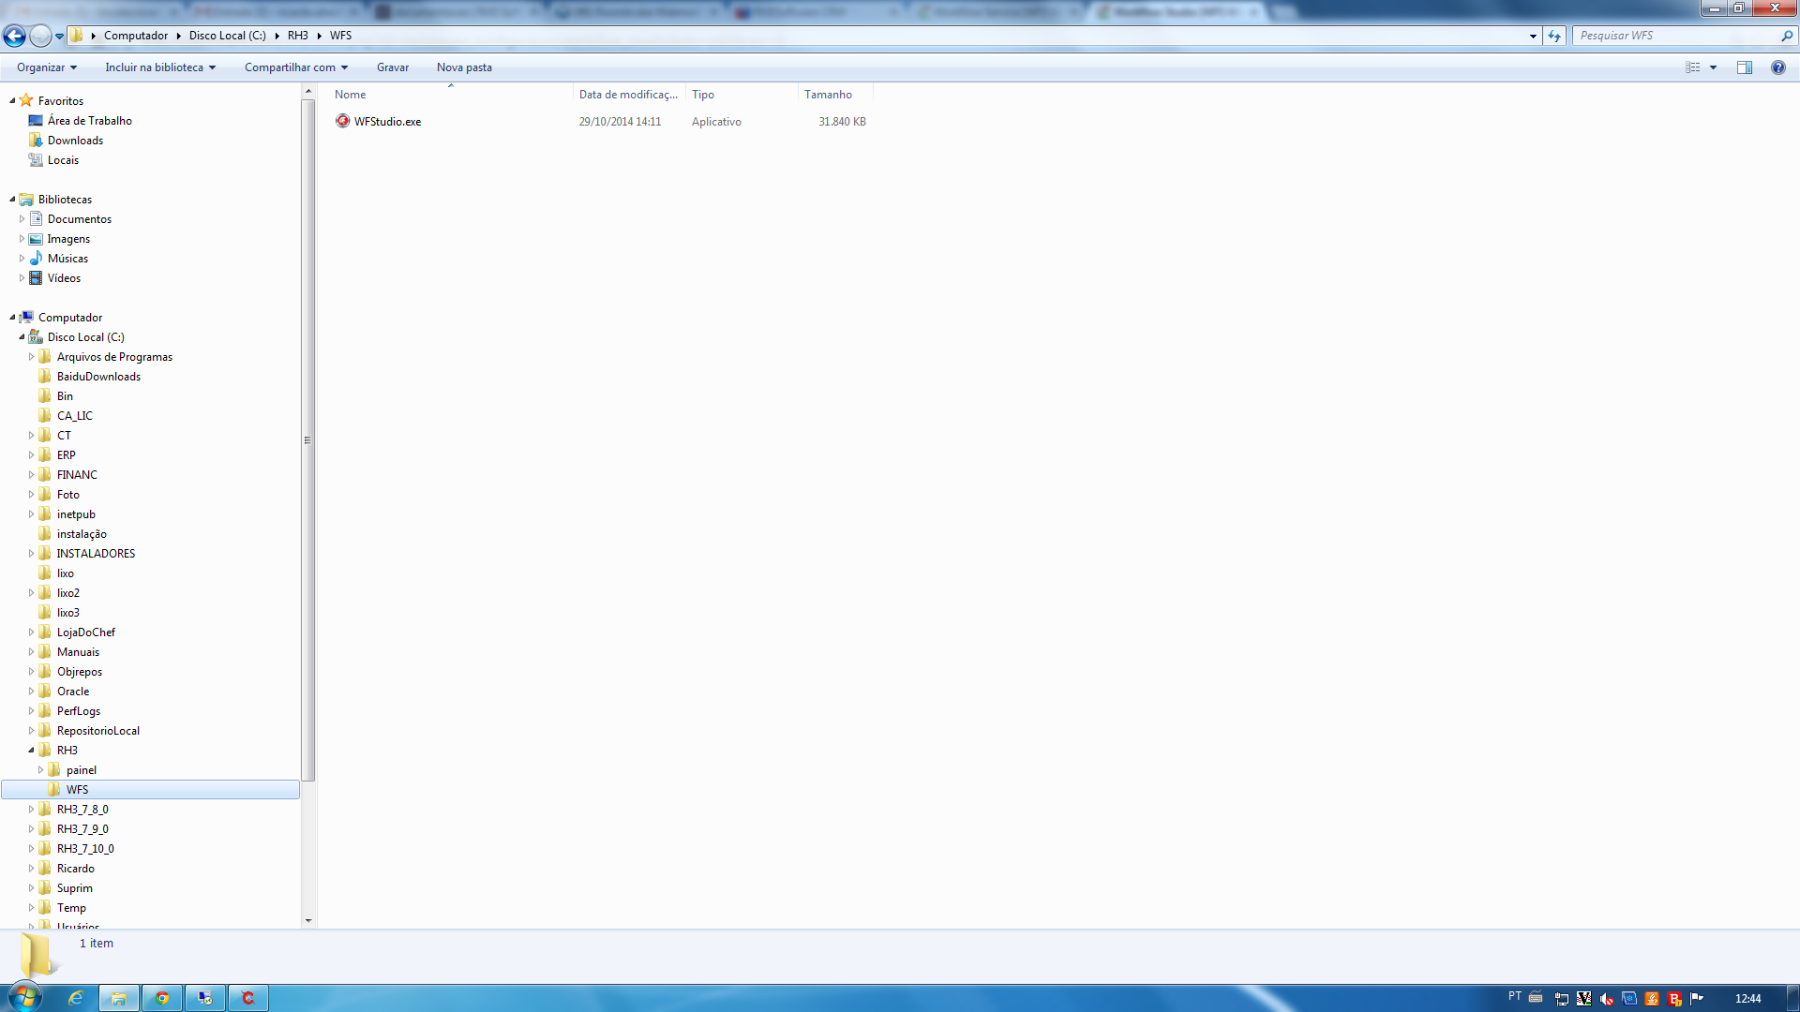The image size is (1800, 1012).
Task: Click the refresh icon beside address bar
Action: click(x=1554, y=36)
